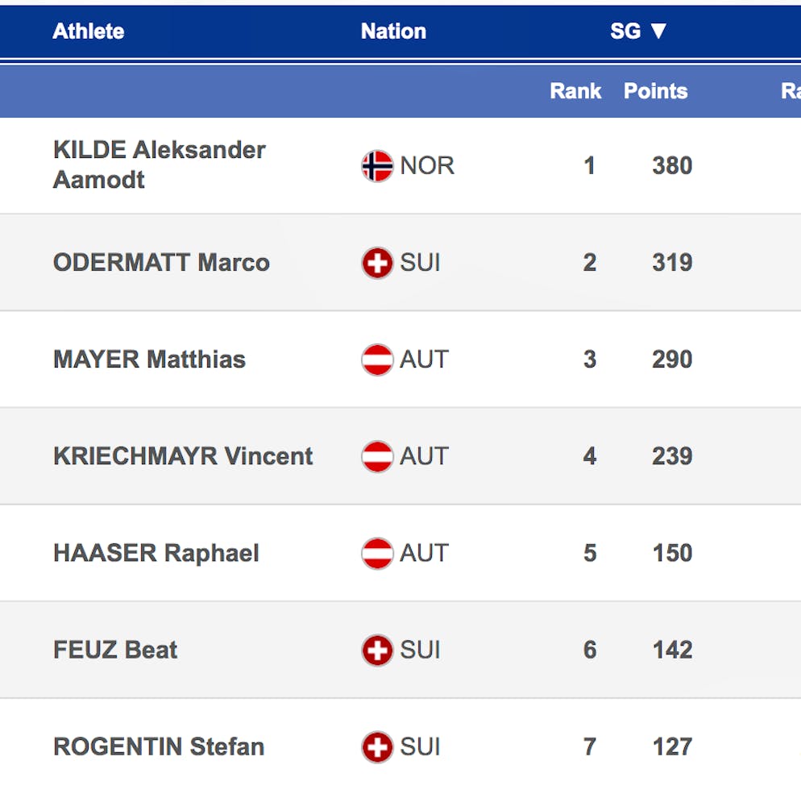Open KRIECHMAYR Vincent athlete page

[x=183, y=456]
